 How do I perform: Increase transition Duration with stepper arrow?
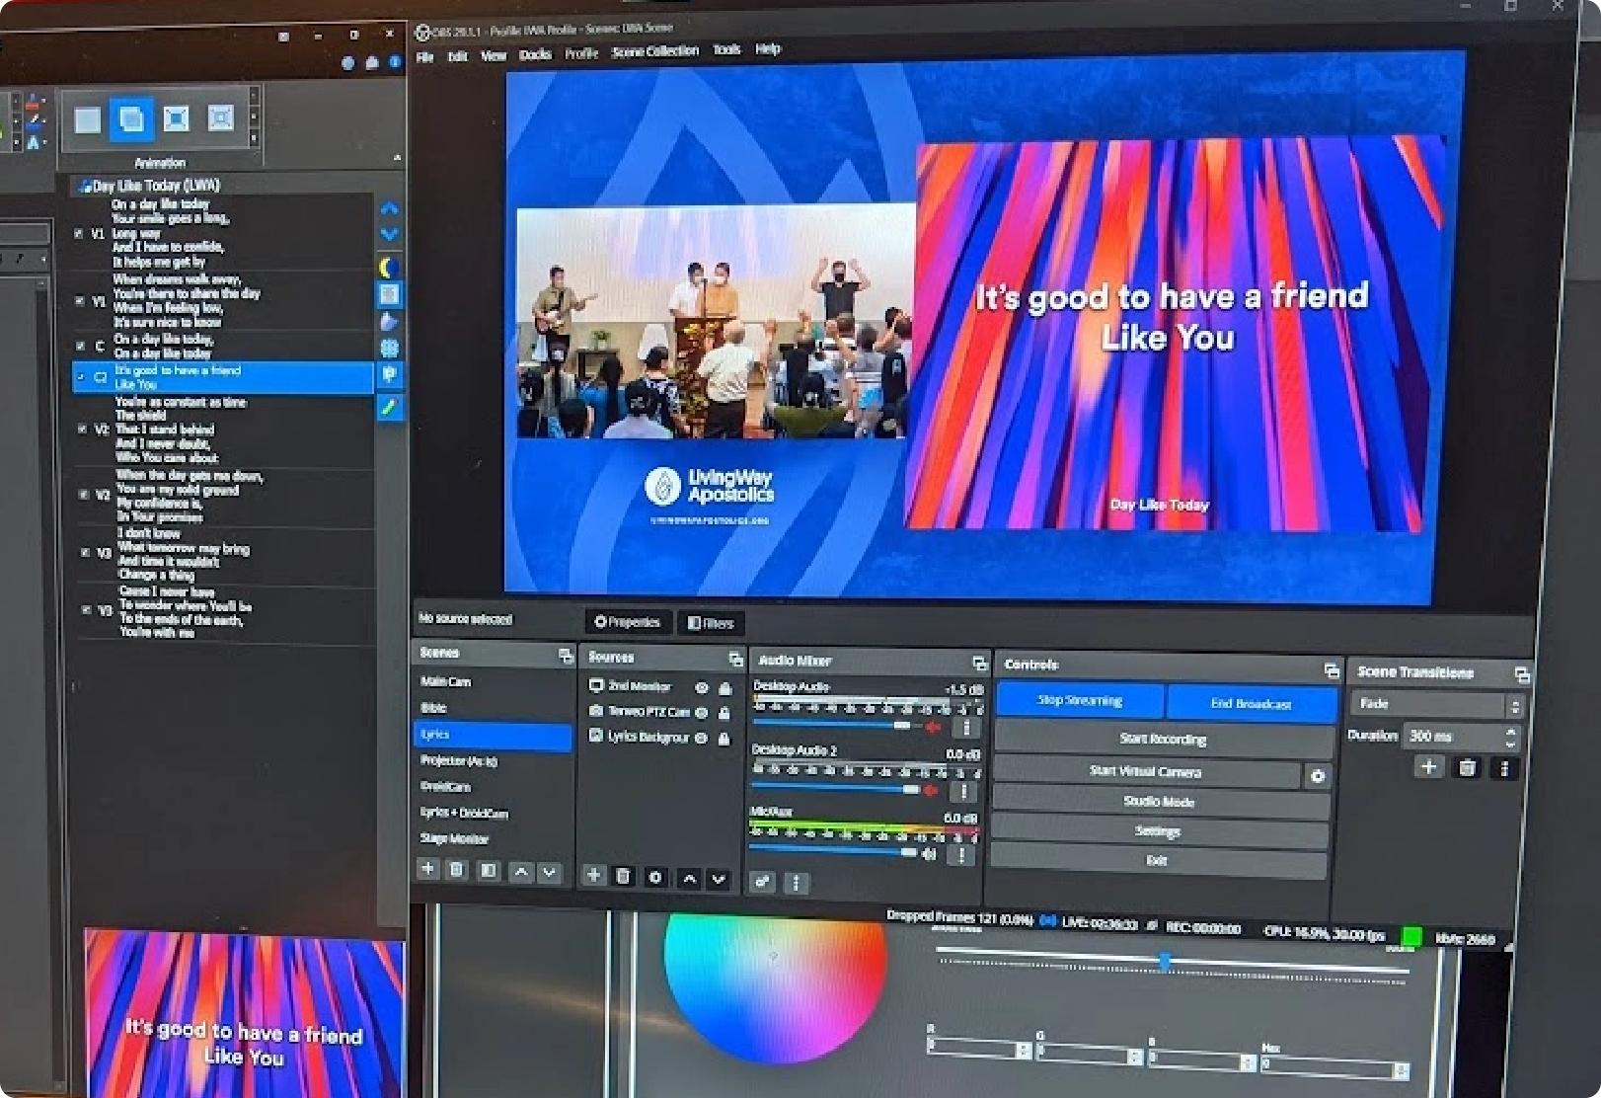coord(1510,731)
